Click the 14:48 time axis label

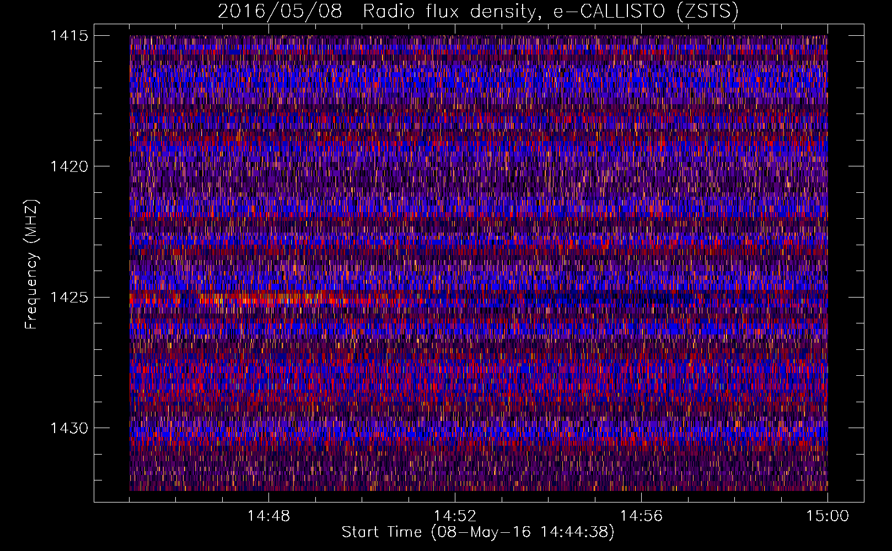point(268,516)
